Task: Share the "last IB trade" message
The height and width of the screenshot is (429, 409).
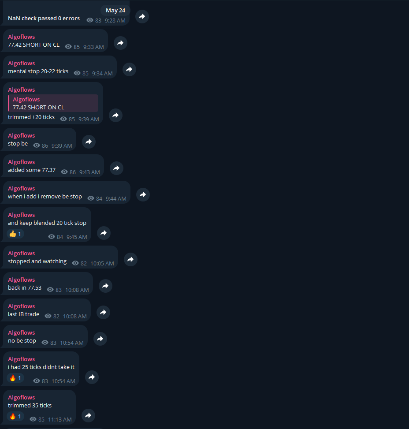Action: pos(103,312)
